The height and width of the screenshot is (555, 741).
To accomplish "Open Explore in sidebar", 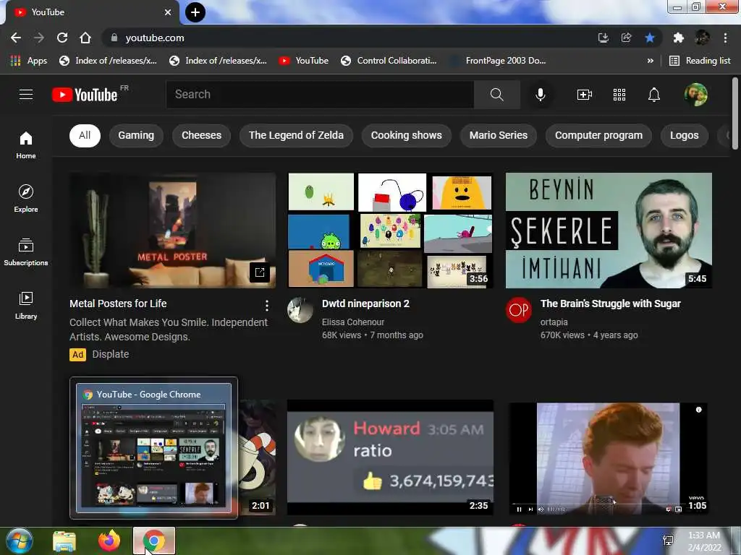I will pyautogui.click(x=26, y=198).
